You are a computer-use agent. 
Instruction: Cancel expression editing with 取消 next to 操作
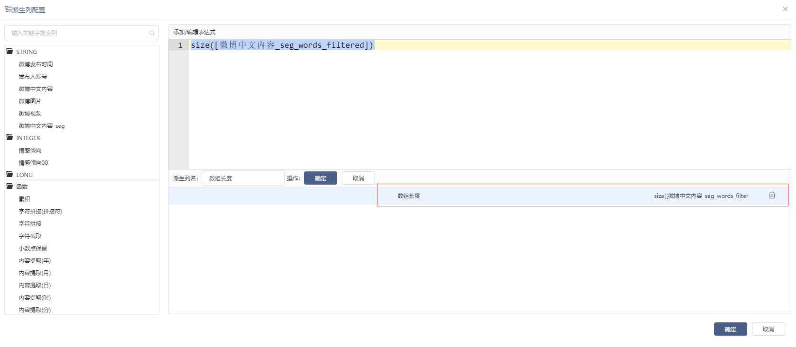click(x=358, y=178)
